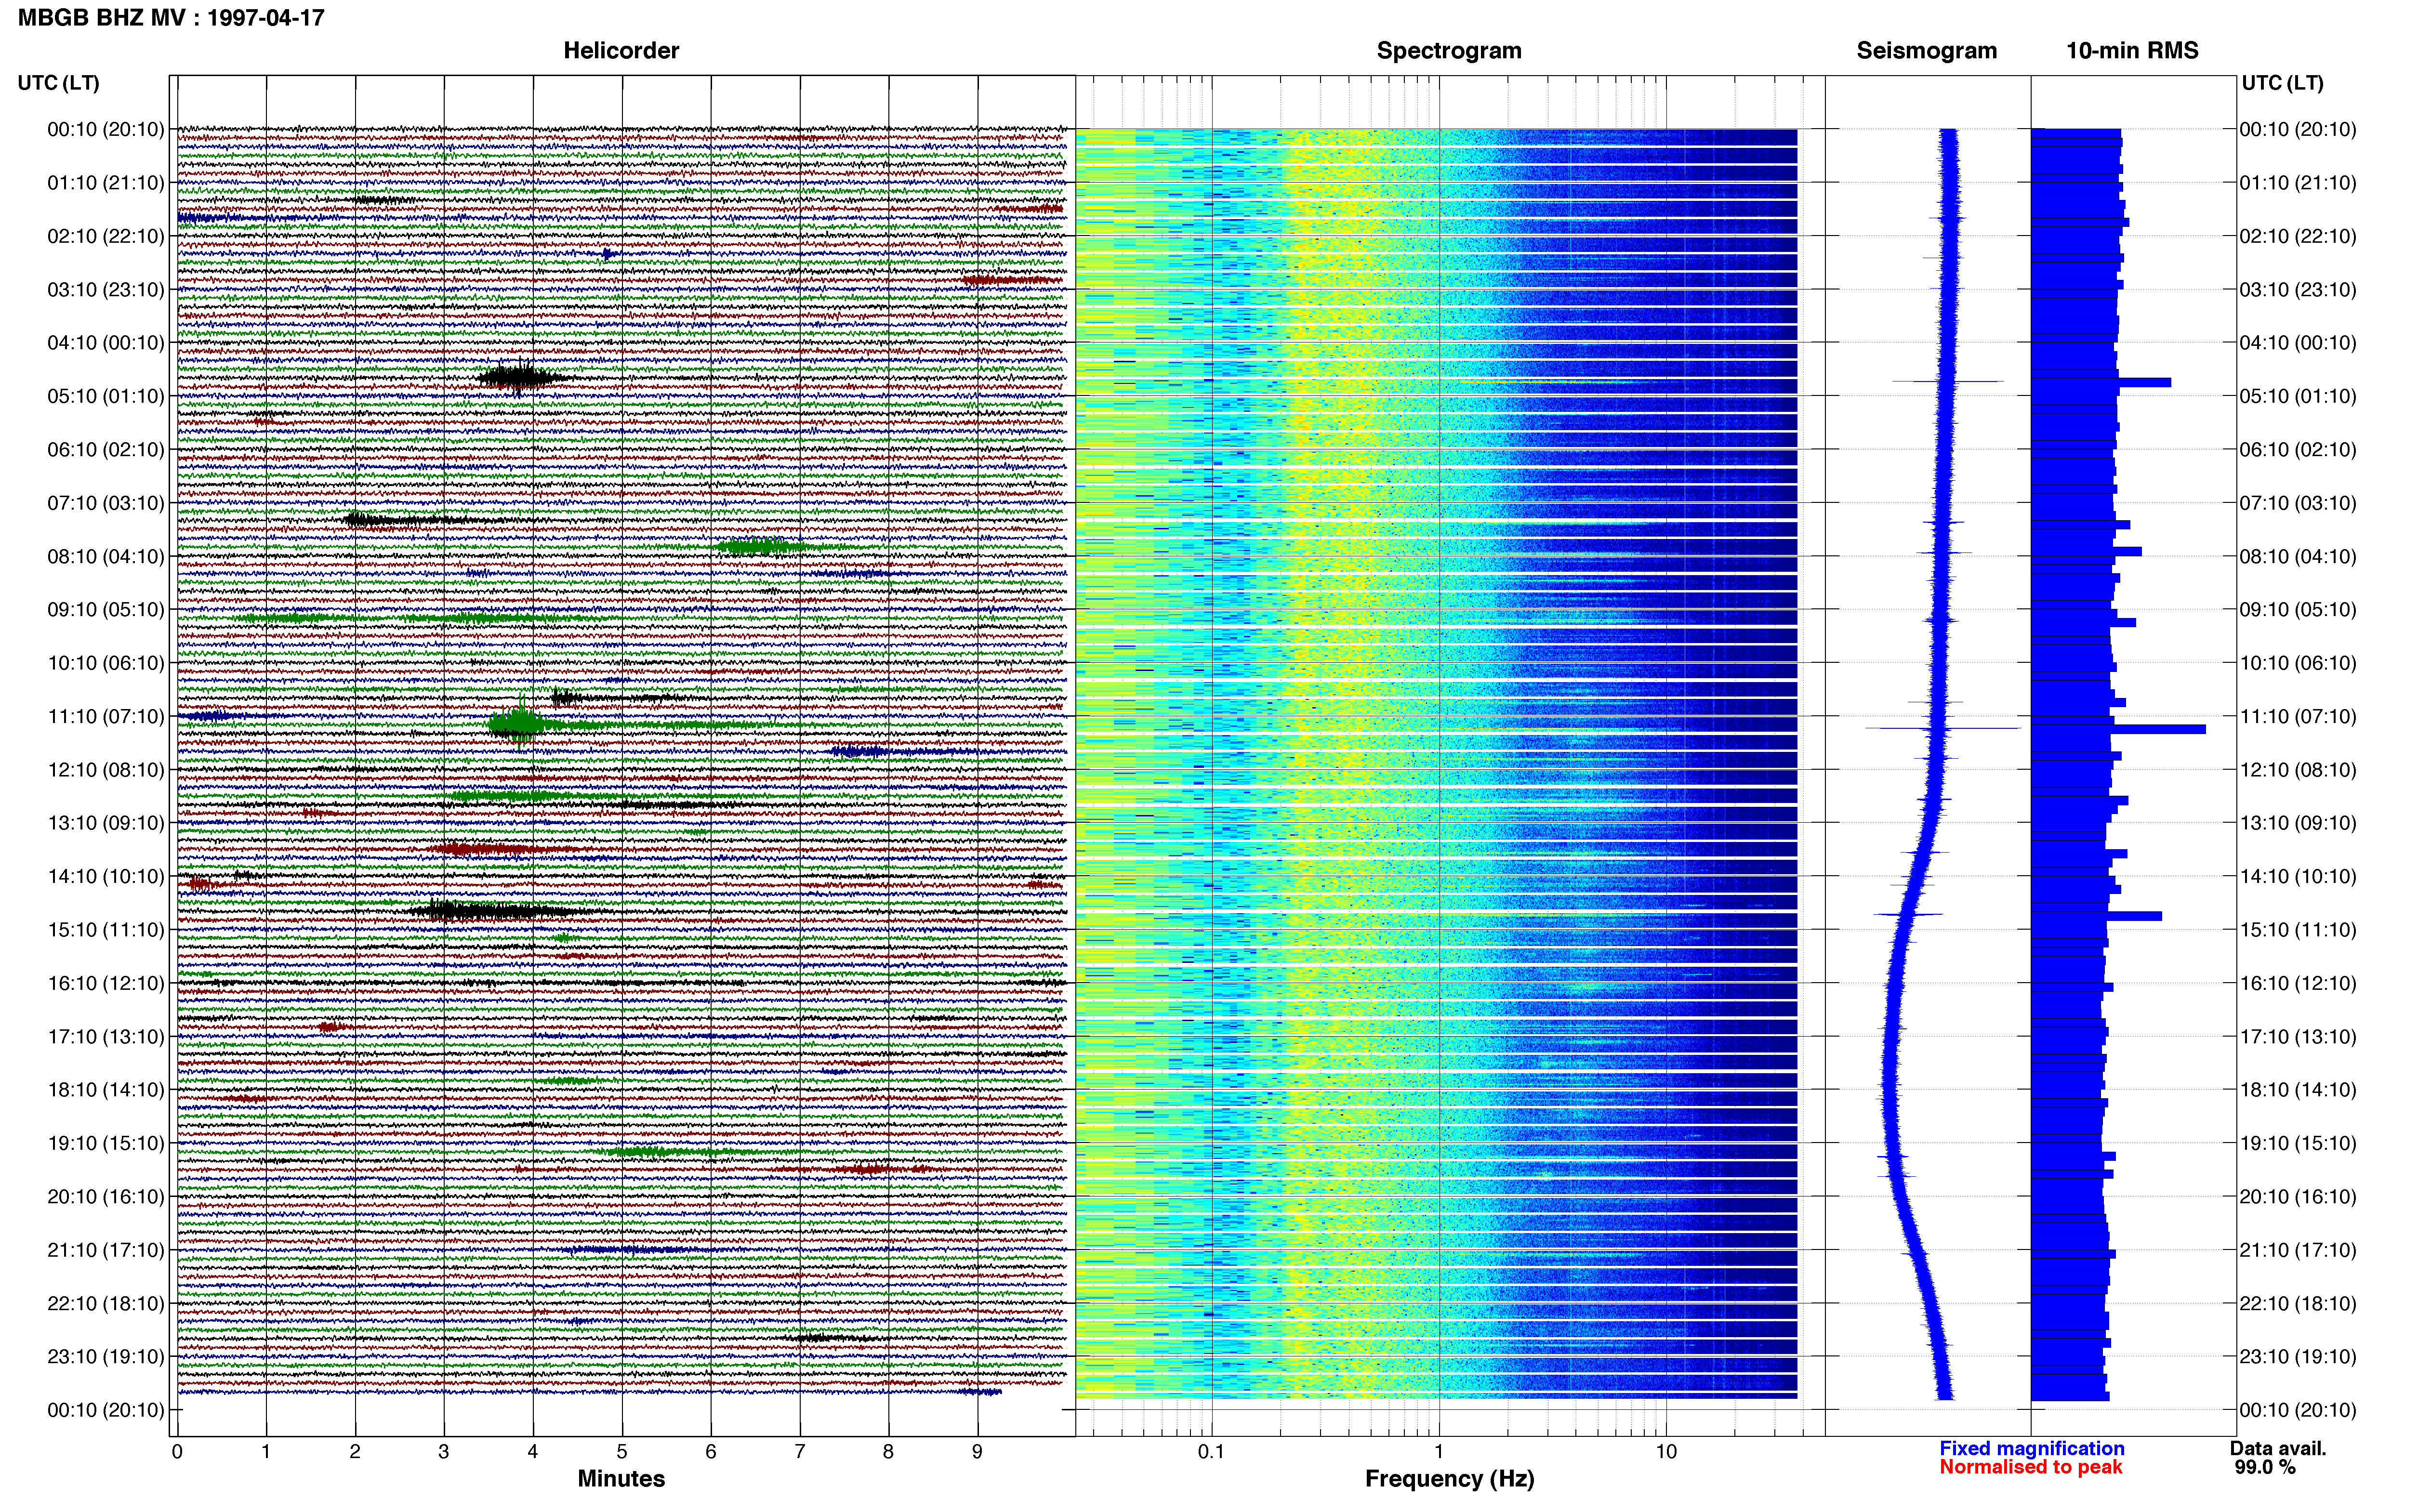Click left time label '05:10 (01:10)'
Screen dimensions: 2418x1512
click(106, 396)
